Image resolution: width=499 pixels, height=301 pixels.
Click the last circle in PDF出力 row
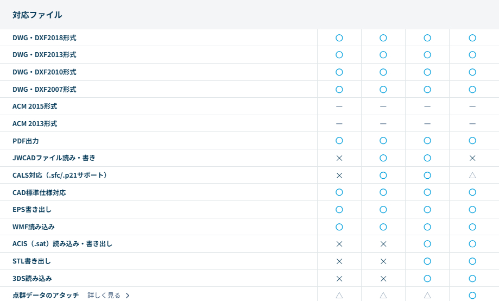[x=472, y=141]
